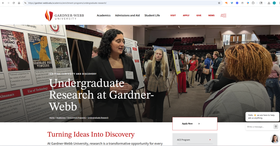Click the Undergraduate Research breadcrumb

[98, 118]
